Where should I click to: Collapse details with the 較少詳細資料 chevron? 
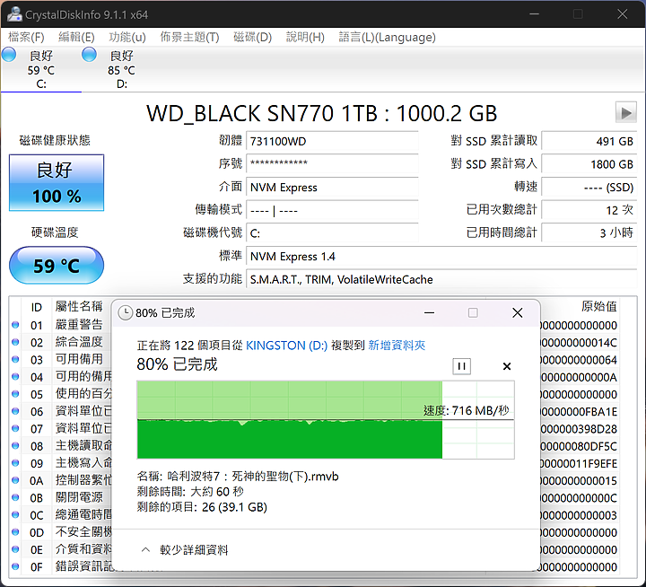tap(145, 549)
